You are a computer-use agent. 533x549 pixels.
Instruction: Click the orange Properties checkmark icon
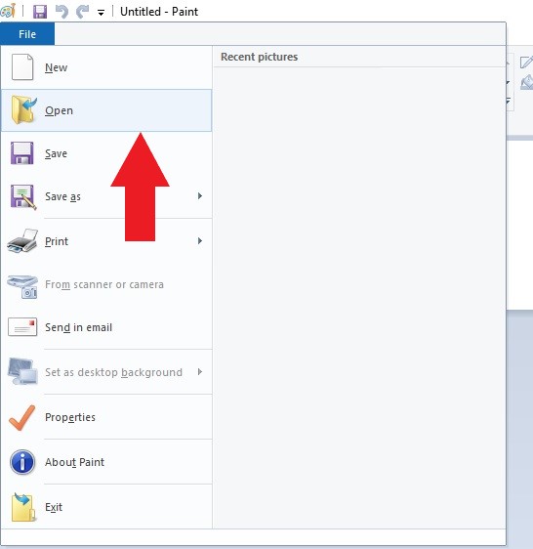pos(22,418)
